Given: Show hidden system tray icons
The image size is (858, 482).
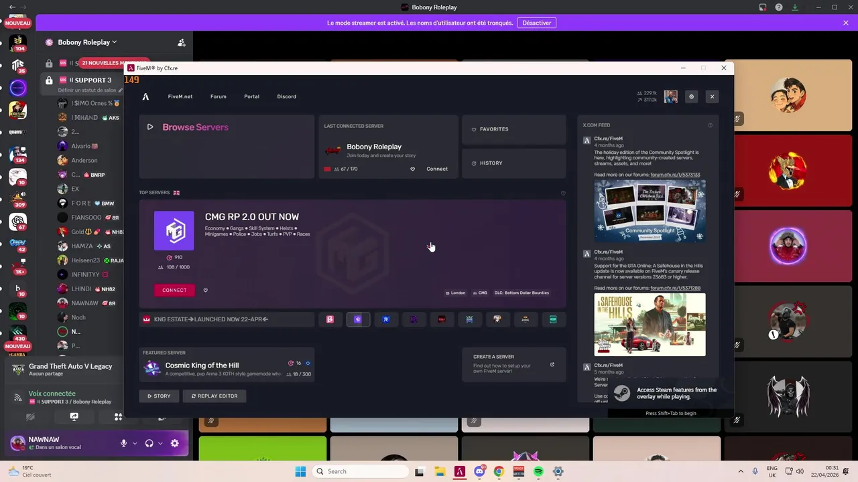Looking at the screenshot, I should pos(741,471).
